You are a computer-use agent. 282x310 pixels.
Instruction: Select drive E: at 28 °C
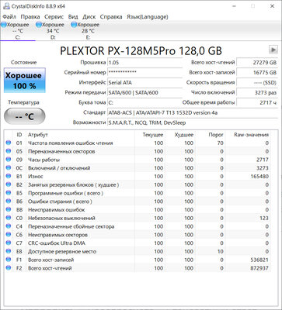point(88,31)
